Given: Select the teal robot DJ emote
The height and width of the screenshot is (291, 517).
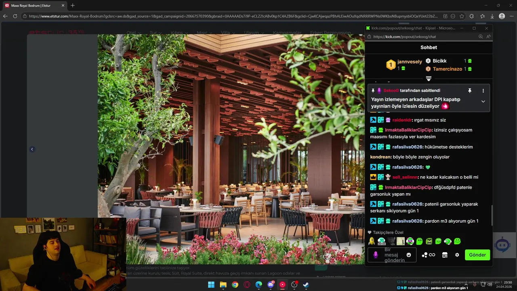Looking at the screenshot, I should tap(382, 241).
